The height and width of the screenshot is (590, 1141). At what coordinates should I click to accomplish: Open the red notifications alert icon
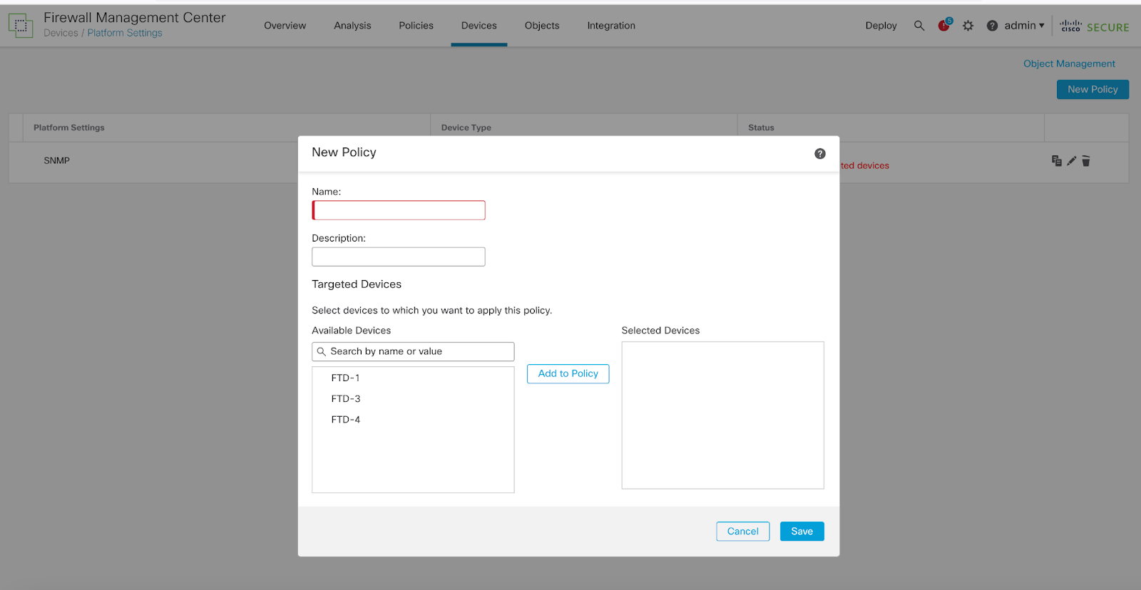(x=944, y=26)
